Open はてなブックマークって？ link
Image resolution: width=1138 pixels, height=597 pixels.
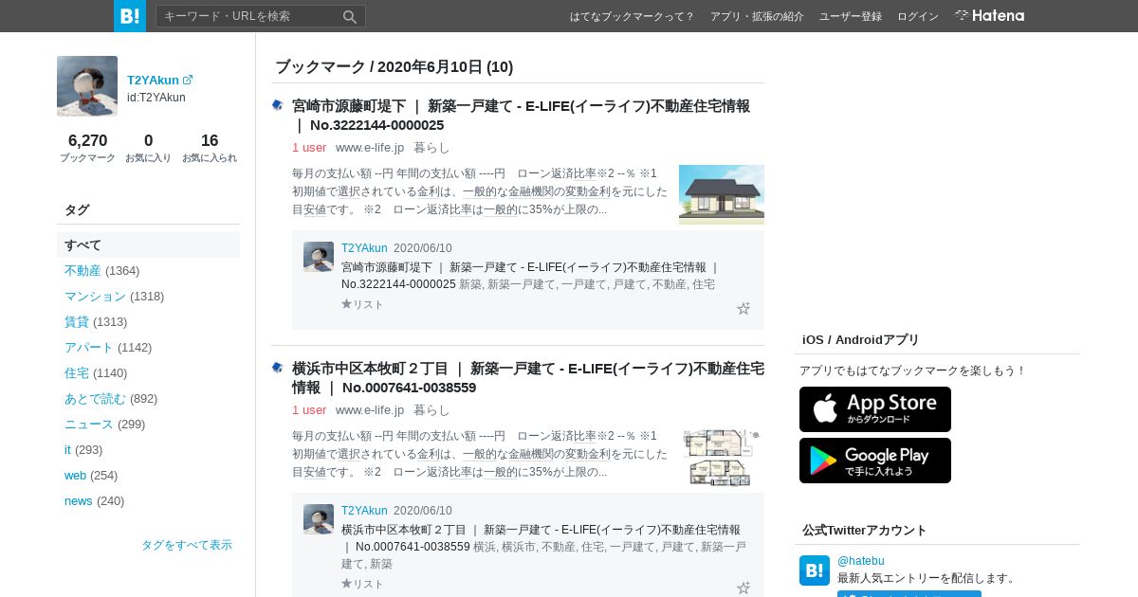tap(633, 16)
